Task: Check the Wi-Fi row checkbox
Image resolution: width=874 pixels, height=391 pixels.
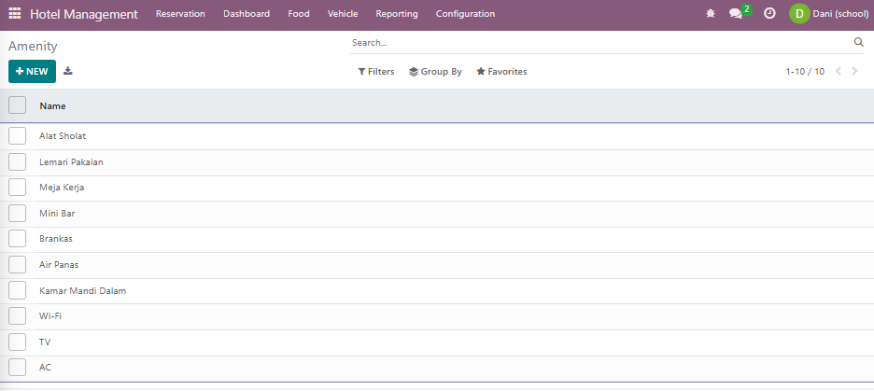Action: coord(18,315)
